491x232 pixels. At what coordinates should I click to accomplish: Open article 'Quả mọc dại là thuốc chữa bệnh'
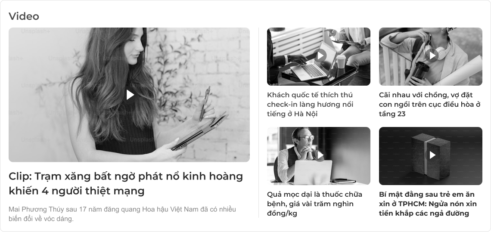(314, 204)
